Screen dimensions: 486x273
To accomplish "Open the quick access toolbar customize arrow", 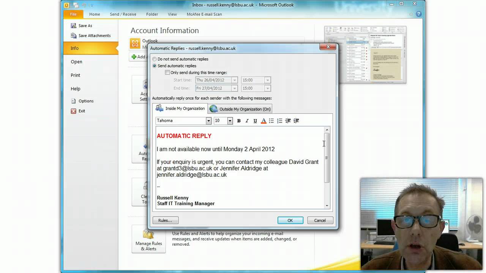I will (x=92, y=5).
